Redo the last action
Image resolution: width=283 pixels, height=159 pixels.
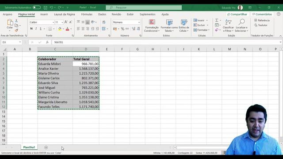[60, 8]
